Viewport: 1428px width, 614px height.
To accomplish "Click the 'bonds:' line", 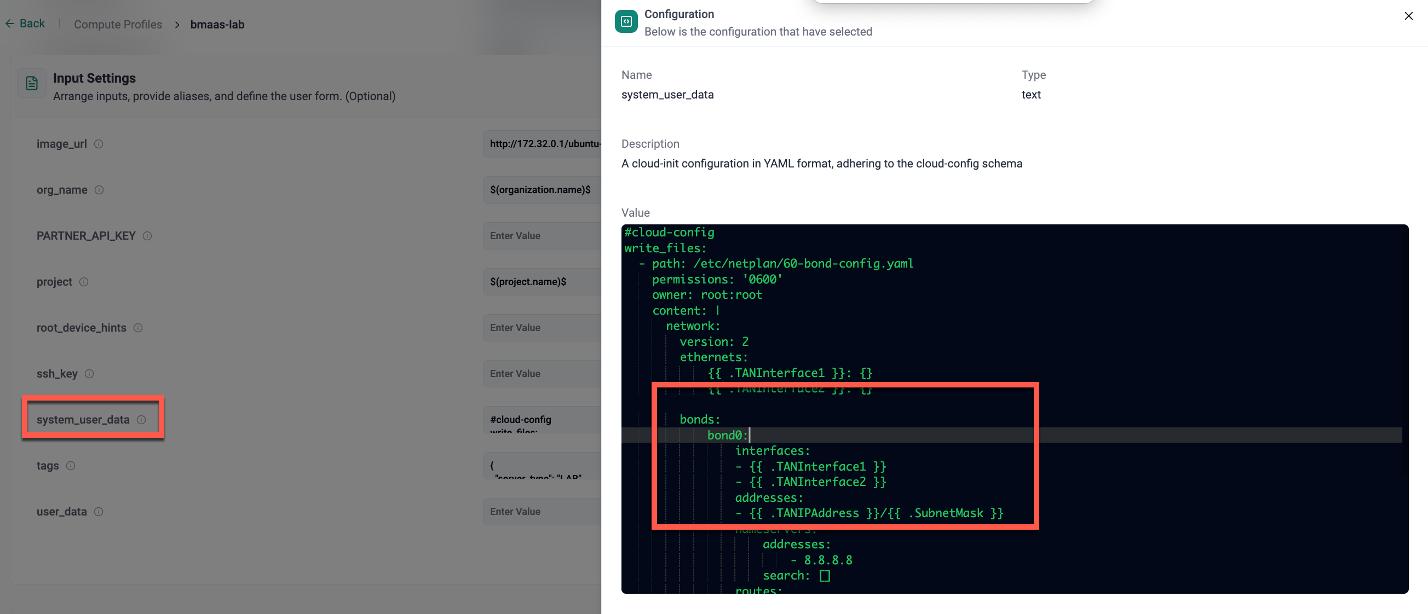I will point(700,420).
